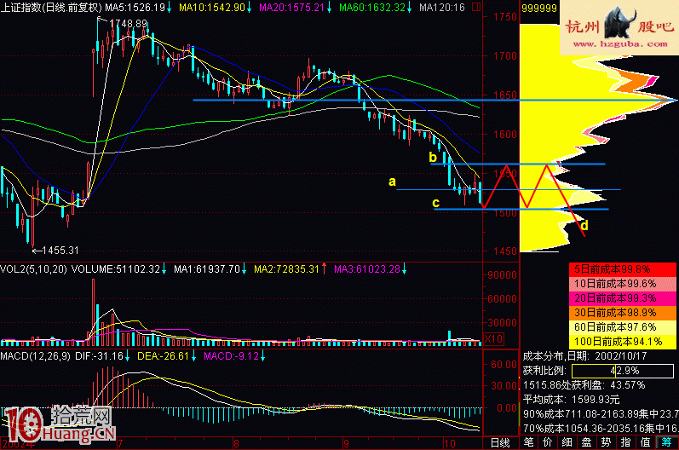The height and width of the screenshot is (450, 679).
Task: Click the MA20:1575.21 indicator label
Action: click(296, 8)
